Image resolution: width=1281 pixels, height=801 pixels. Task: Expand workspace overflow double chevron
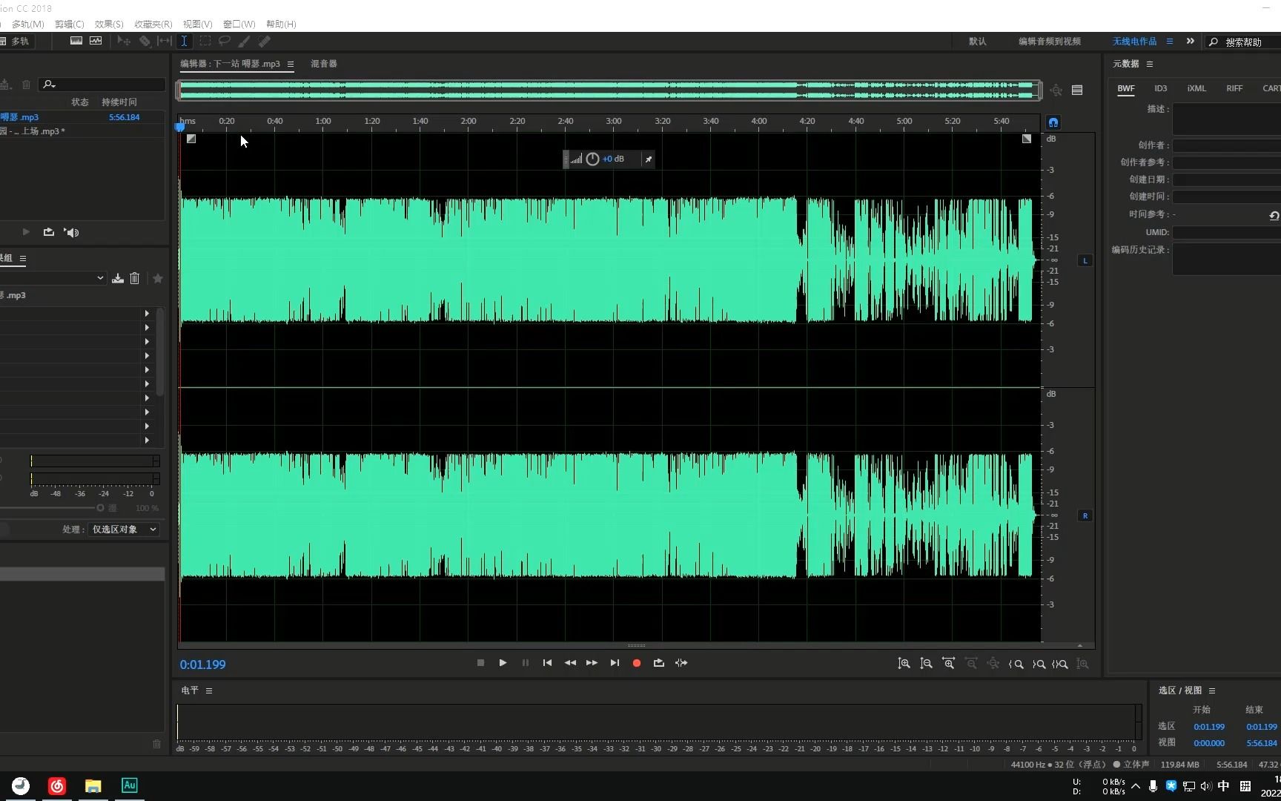coord(1191,42)
